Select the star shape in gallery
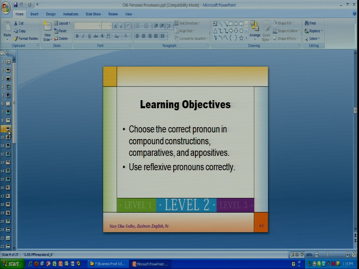 (241, 38)
